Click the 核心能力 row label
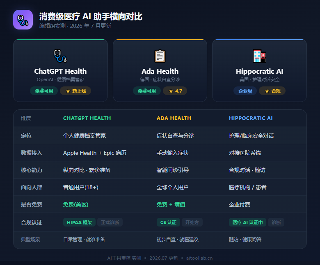Viewport: 320px width, 265px height. tap(32, 170)
